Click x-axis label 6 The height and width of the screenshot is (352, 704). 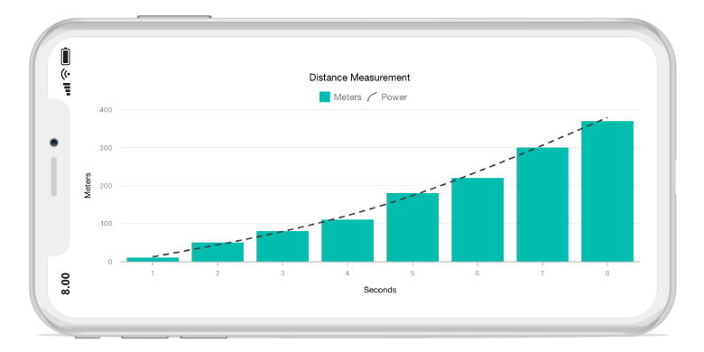pyautogui.click(x=477, y=273)
